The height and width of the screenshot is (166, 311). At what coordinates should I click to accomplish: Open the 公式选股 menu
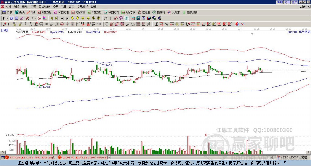tap(44, 7)
